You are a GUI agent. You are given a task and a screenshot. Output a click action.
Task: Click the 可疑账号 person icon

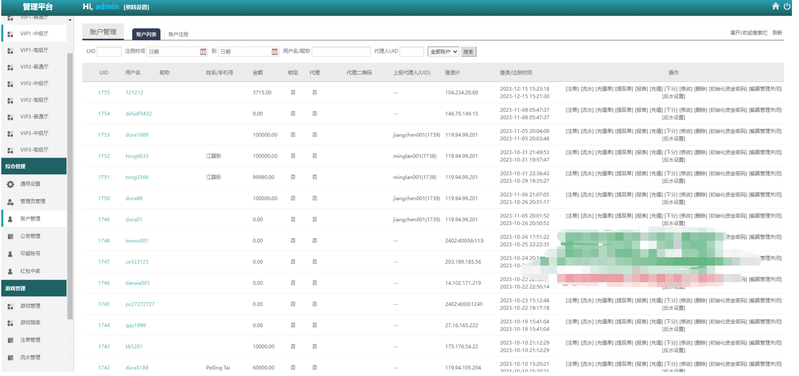coord(10,254)
